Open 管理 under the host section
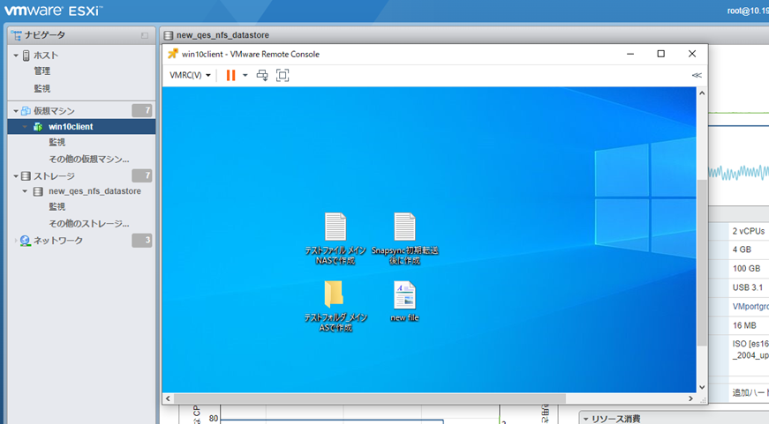769x424 pixels. pos(42,71)
